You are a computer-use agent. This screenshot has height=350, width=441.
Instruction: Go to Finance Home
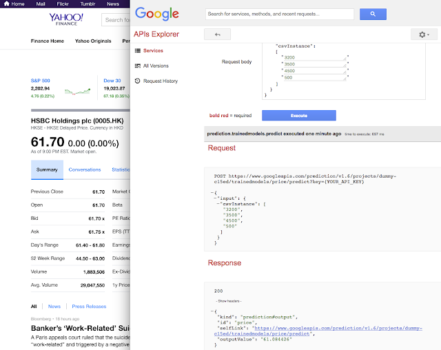pyautogui.click(x=48, y=41)
